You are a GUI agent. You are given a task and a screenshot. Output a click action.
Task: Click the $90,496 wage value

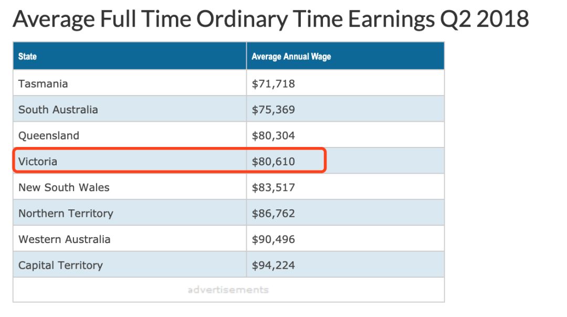click(274, 240)
